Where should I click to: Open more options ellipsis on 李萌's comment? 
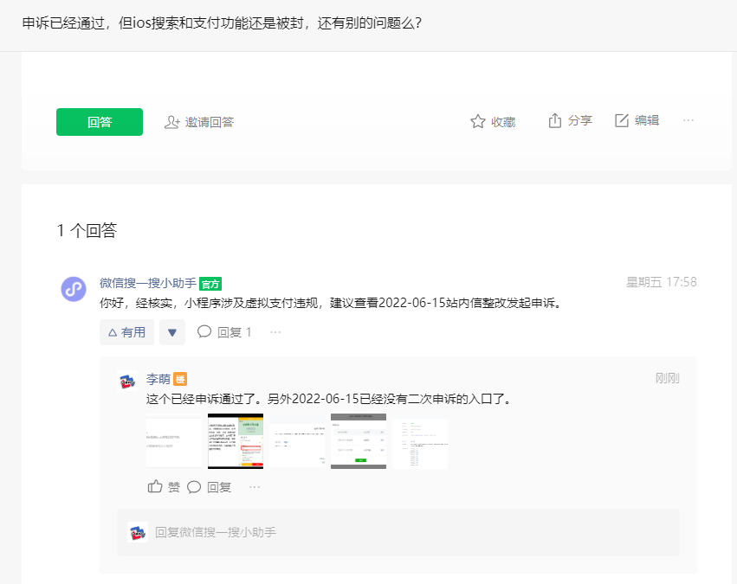[x=255, y=487]
